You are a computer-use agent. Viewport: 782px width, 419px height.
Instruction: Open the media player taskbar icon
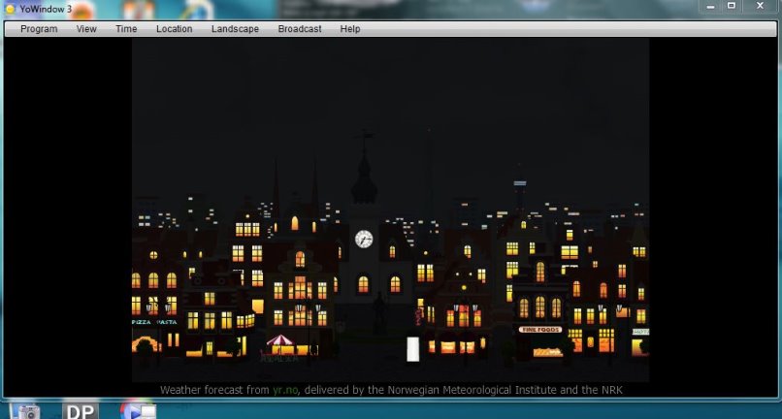[x=138, y=411]
